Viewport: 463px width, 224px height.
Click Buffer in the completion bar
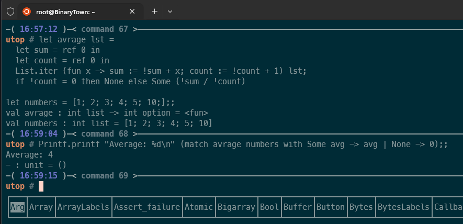click(298, 207)
